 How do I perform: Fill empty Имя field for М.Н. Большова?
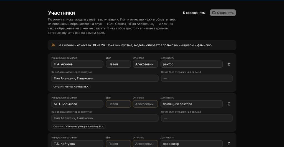pyautogui.click(x=118, y=104)
